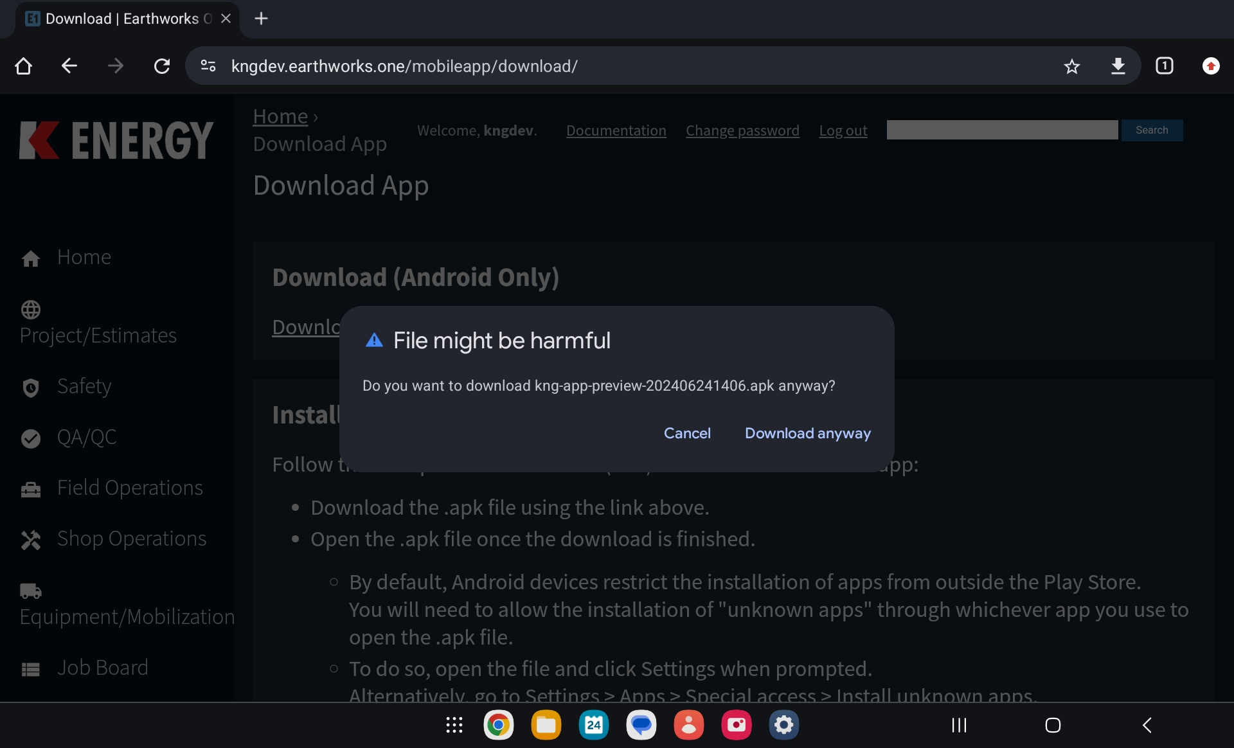Click Download anyway in the dialog
1234x748 pixels.
[807, 433]
